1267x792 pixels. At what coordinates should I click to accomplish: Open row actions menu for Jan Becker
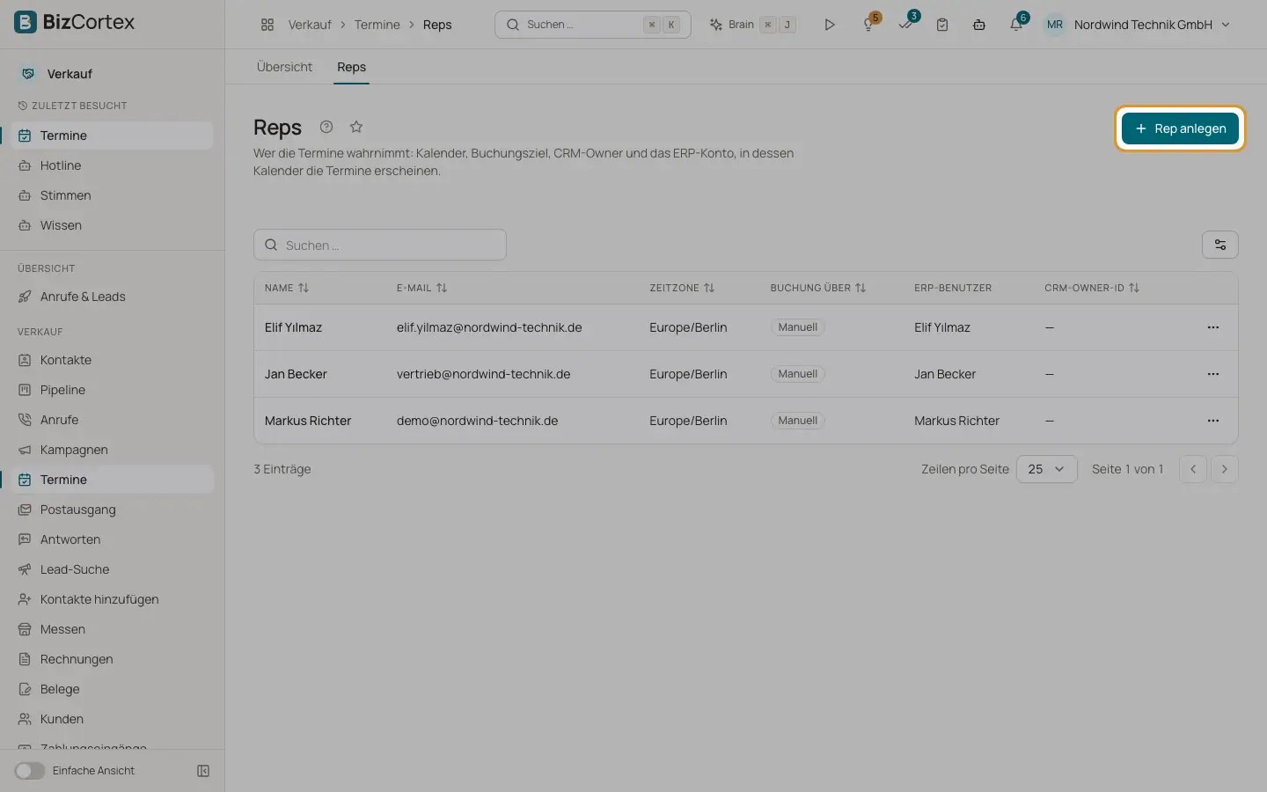click(1213, 374)
